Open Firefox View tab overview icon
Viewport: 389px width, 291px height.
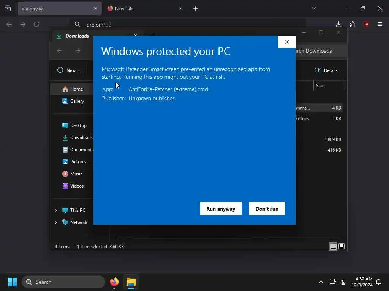point(8,8)
